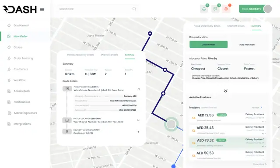Expand Customer ABCD delivery location
Screen dimensions: 280x168
click(x=138, y=132)
